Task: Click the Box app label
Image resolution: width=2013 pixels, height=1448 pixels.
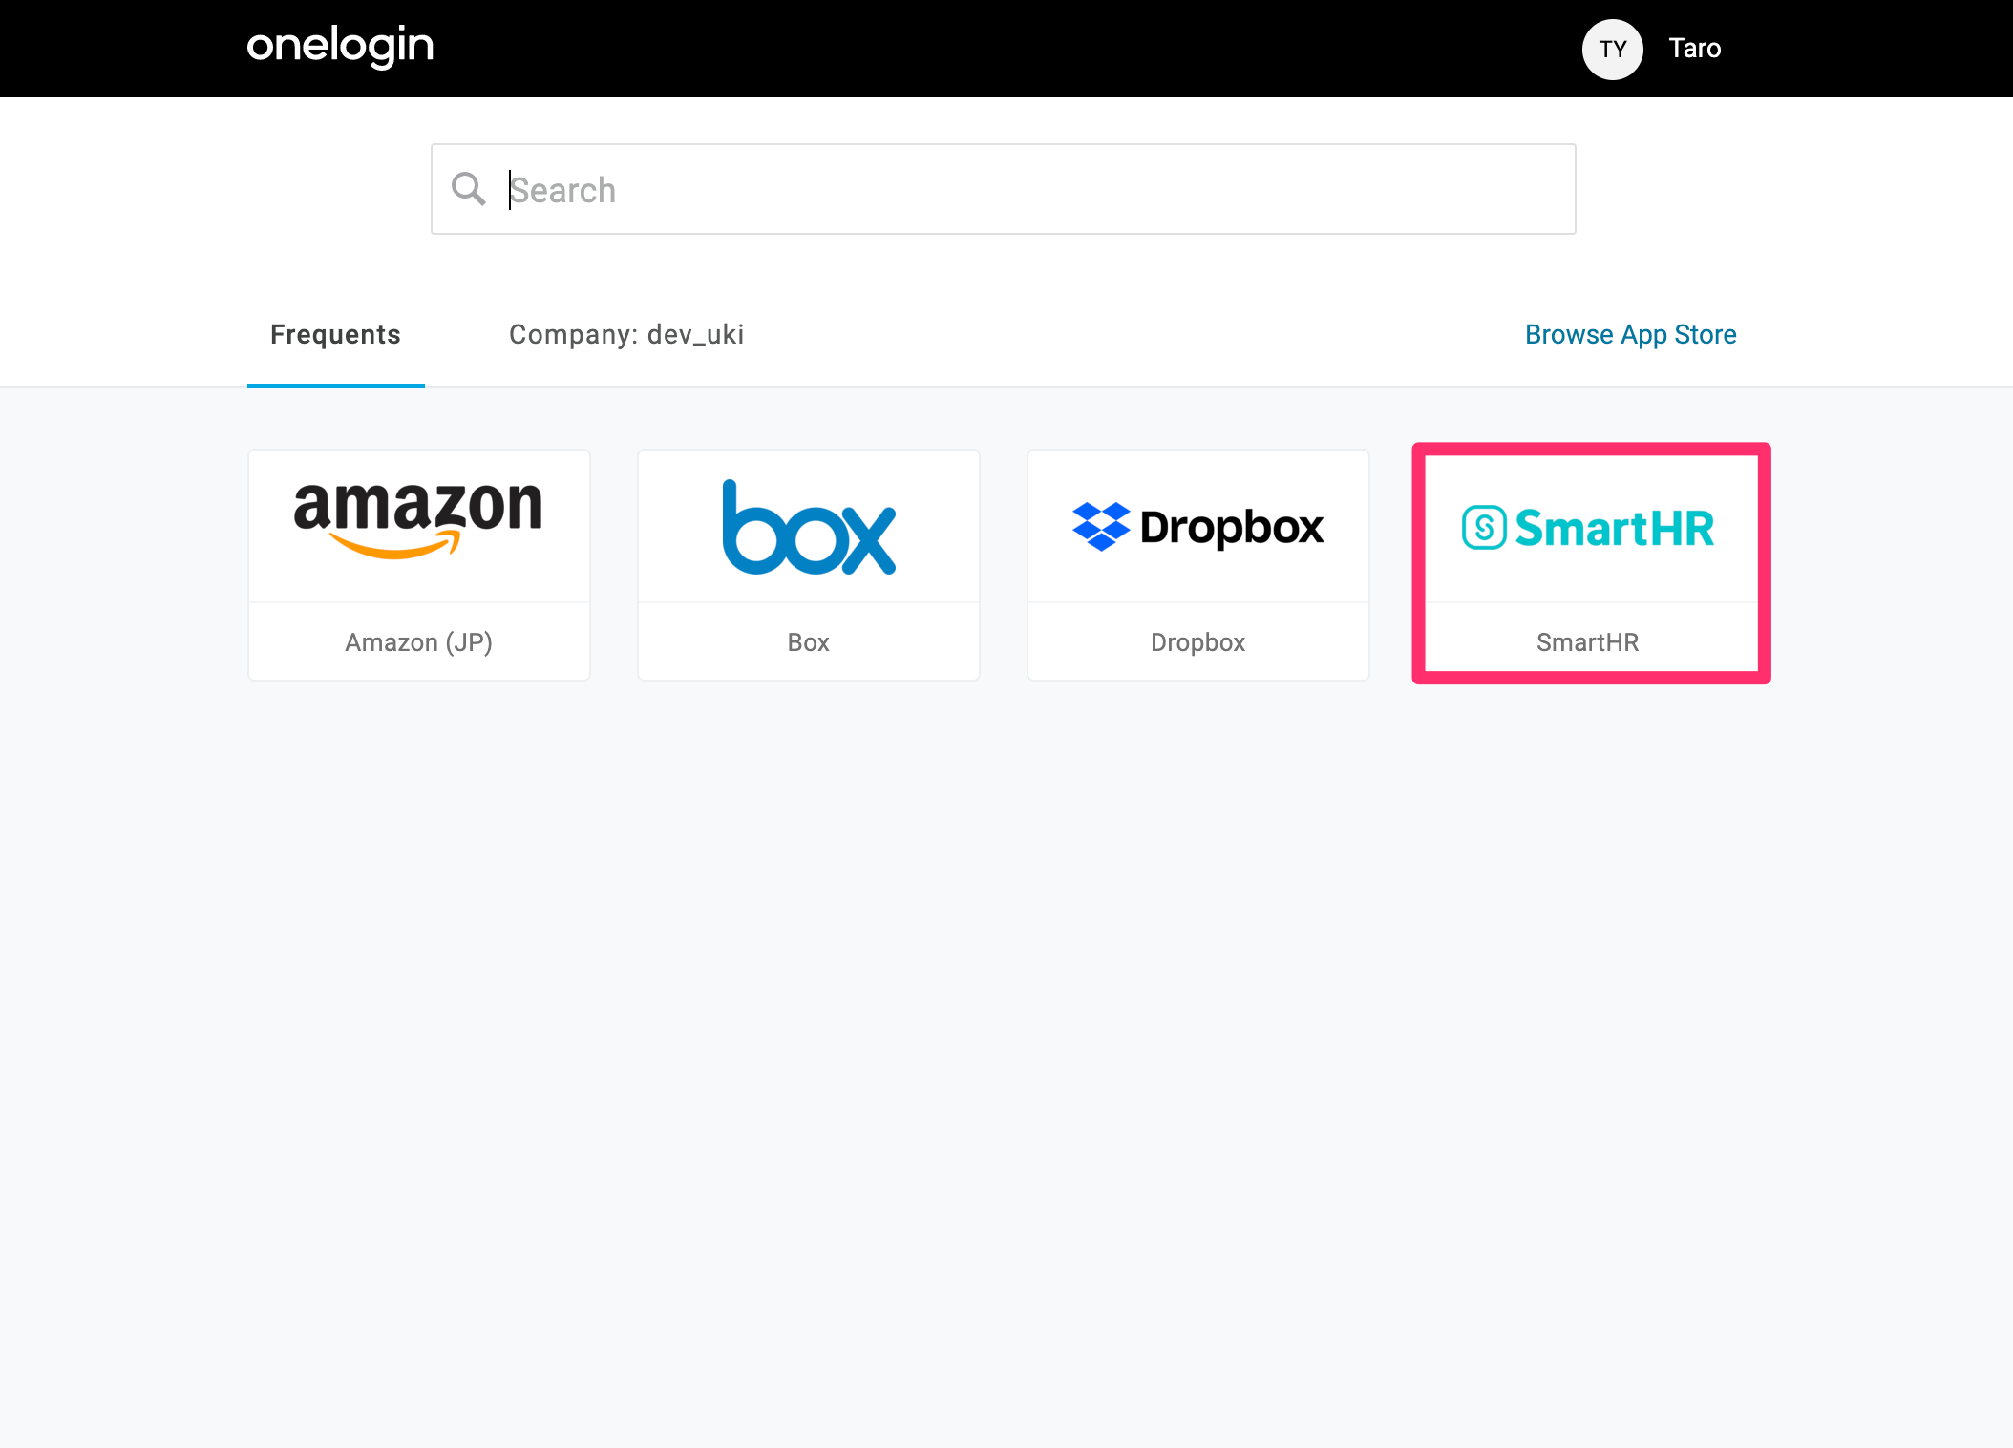Action: point(809,642)
